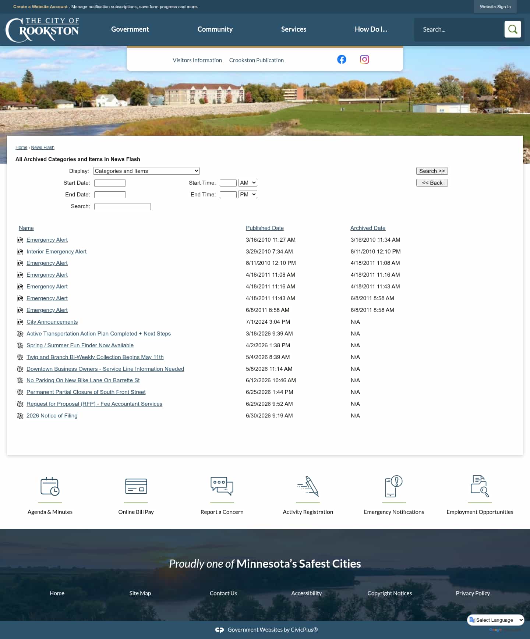Open the Instagram icon link
This screenshot has width=530, height=639.
[364, 59]
